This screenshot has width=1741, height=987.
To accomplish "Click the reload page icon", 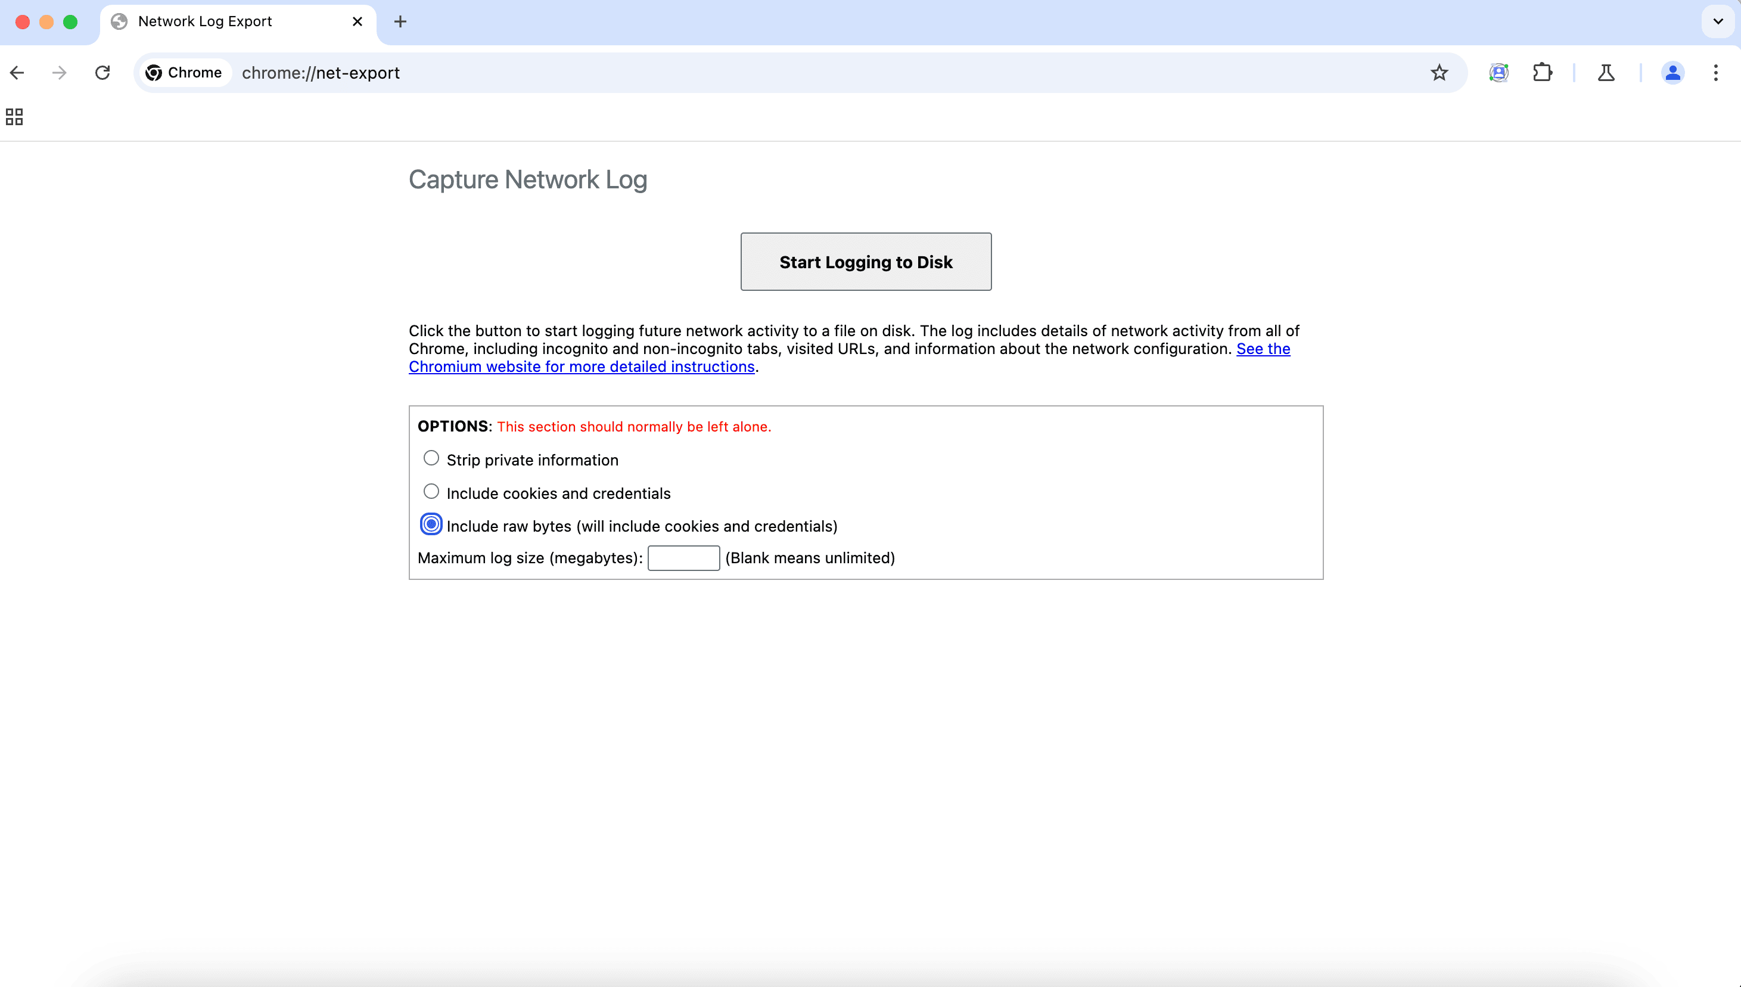I will coord(102,72).
